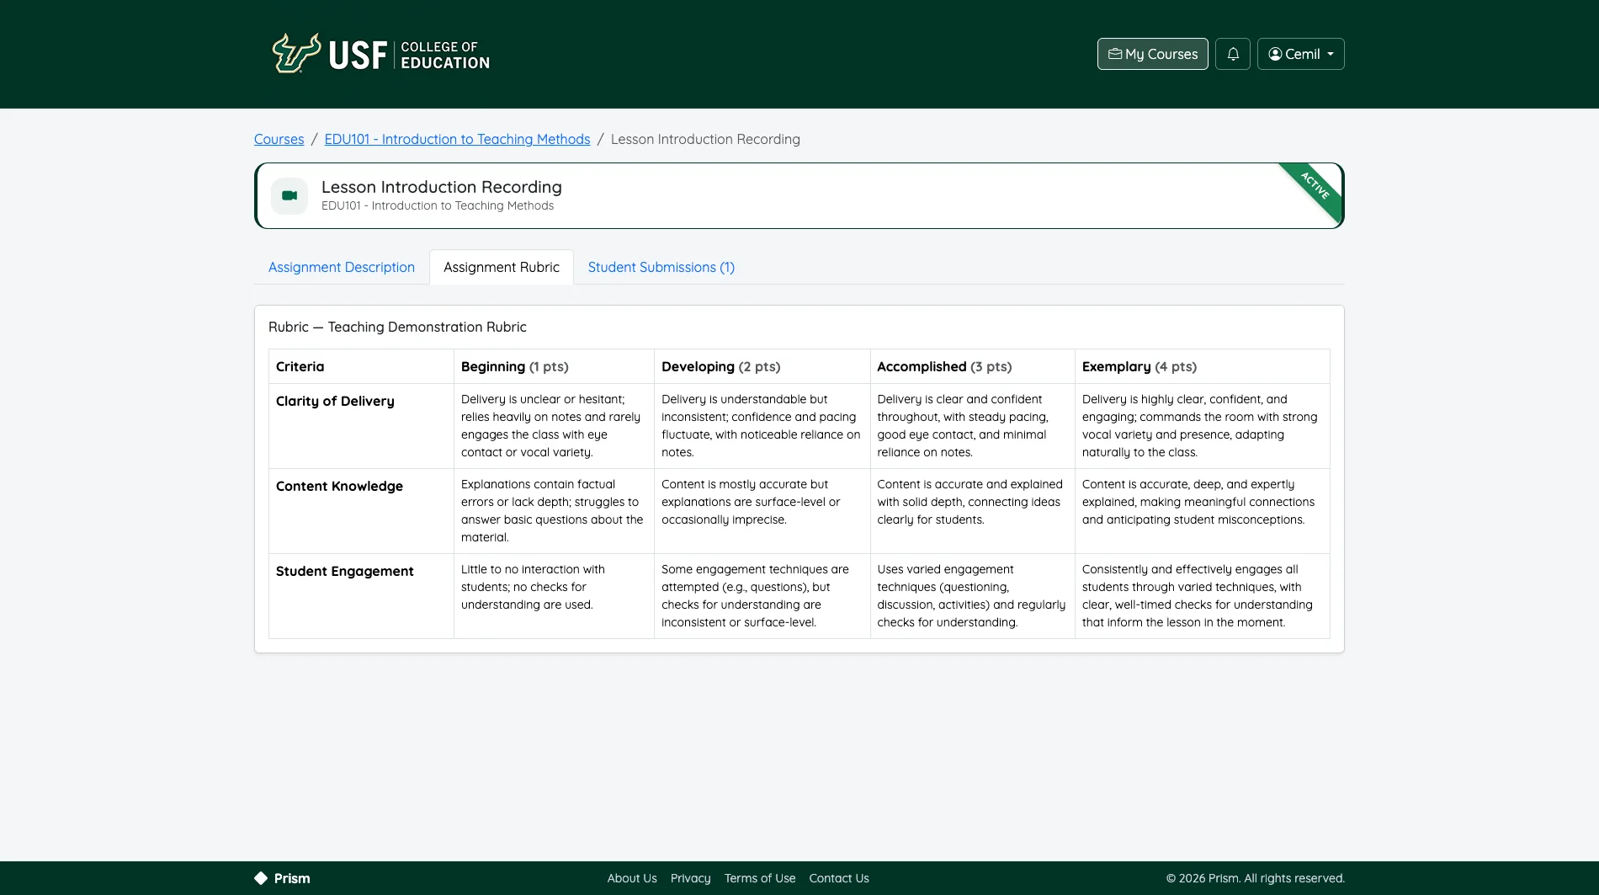Go to the Courses breadcrumb link

(x=279, y=139)
